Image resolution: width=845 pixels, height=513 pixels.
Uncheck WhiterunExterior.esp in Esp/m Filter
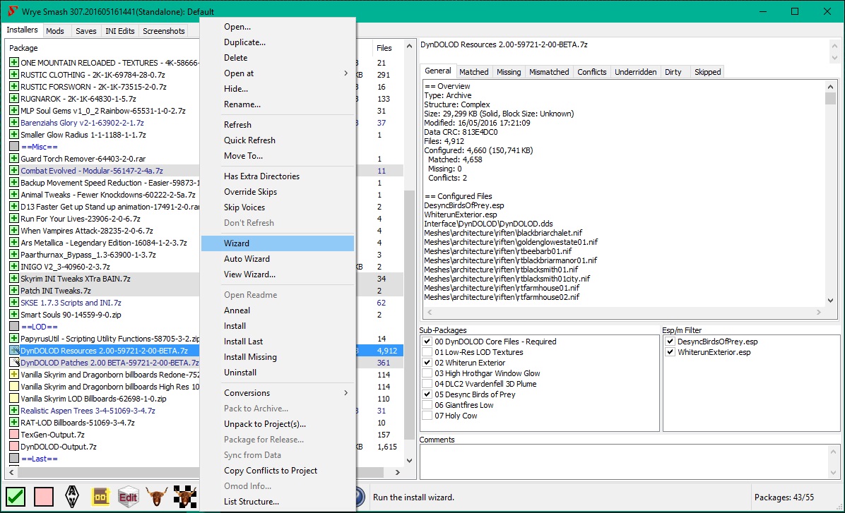[x=670, y=352]
